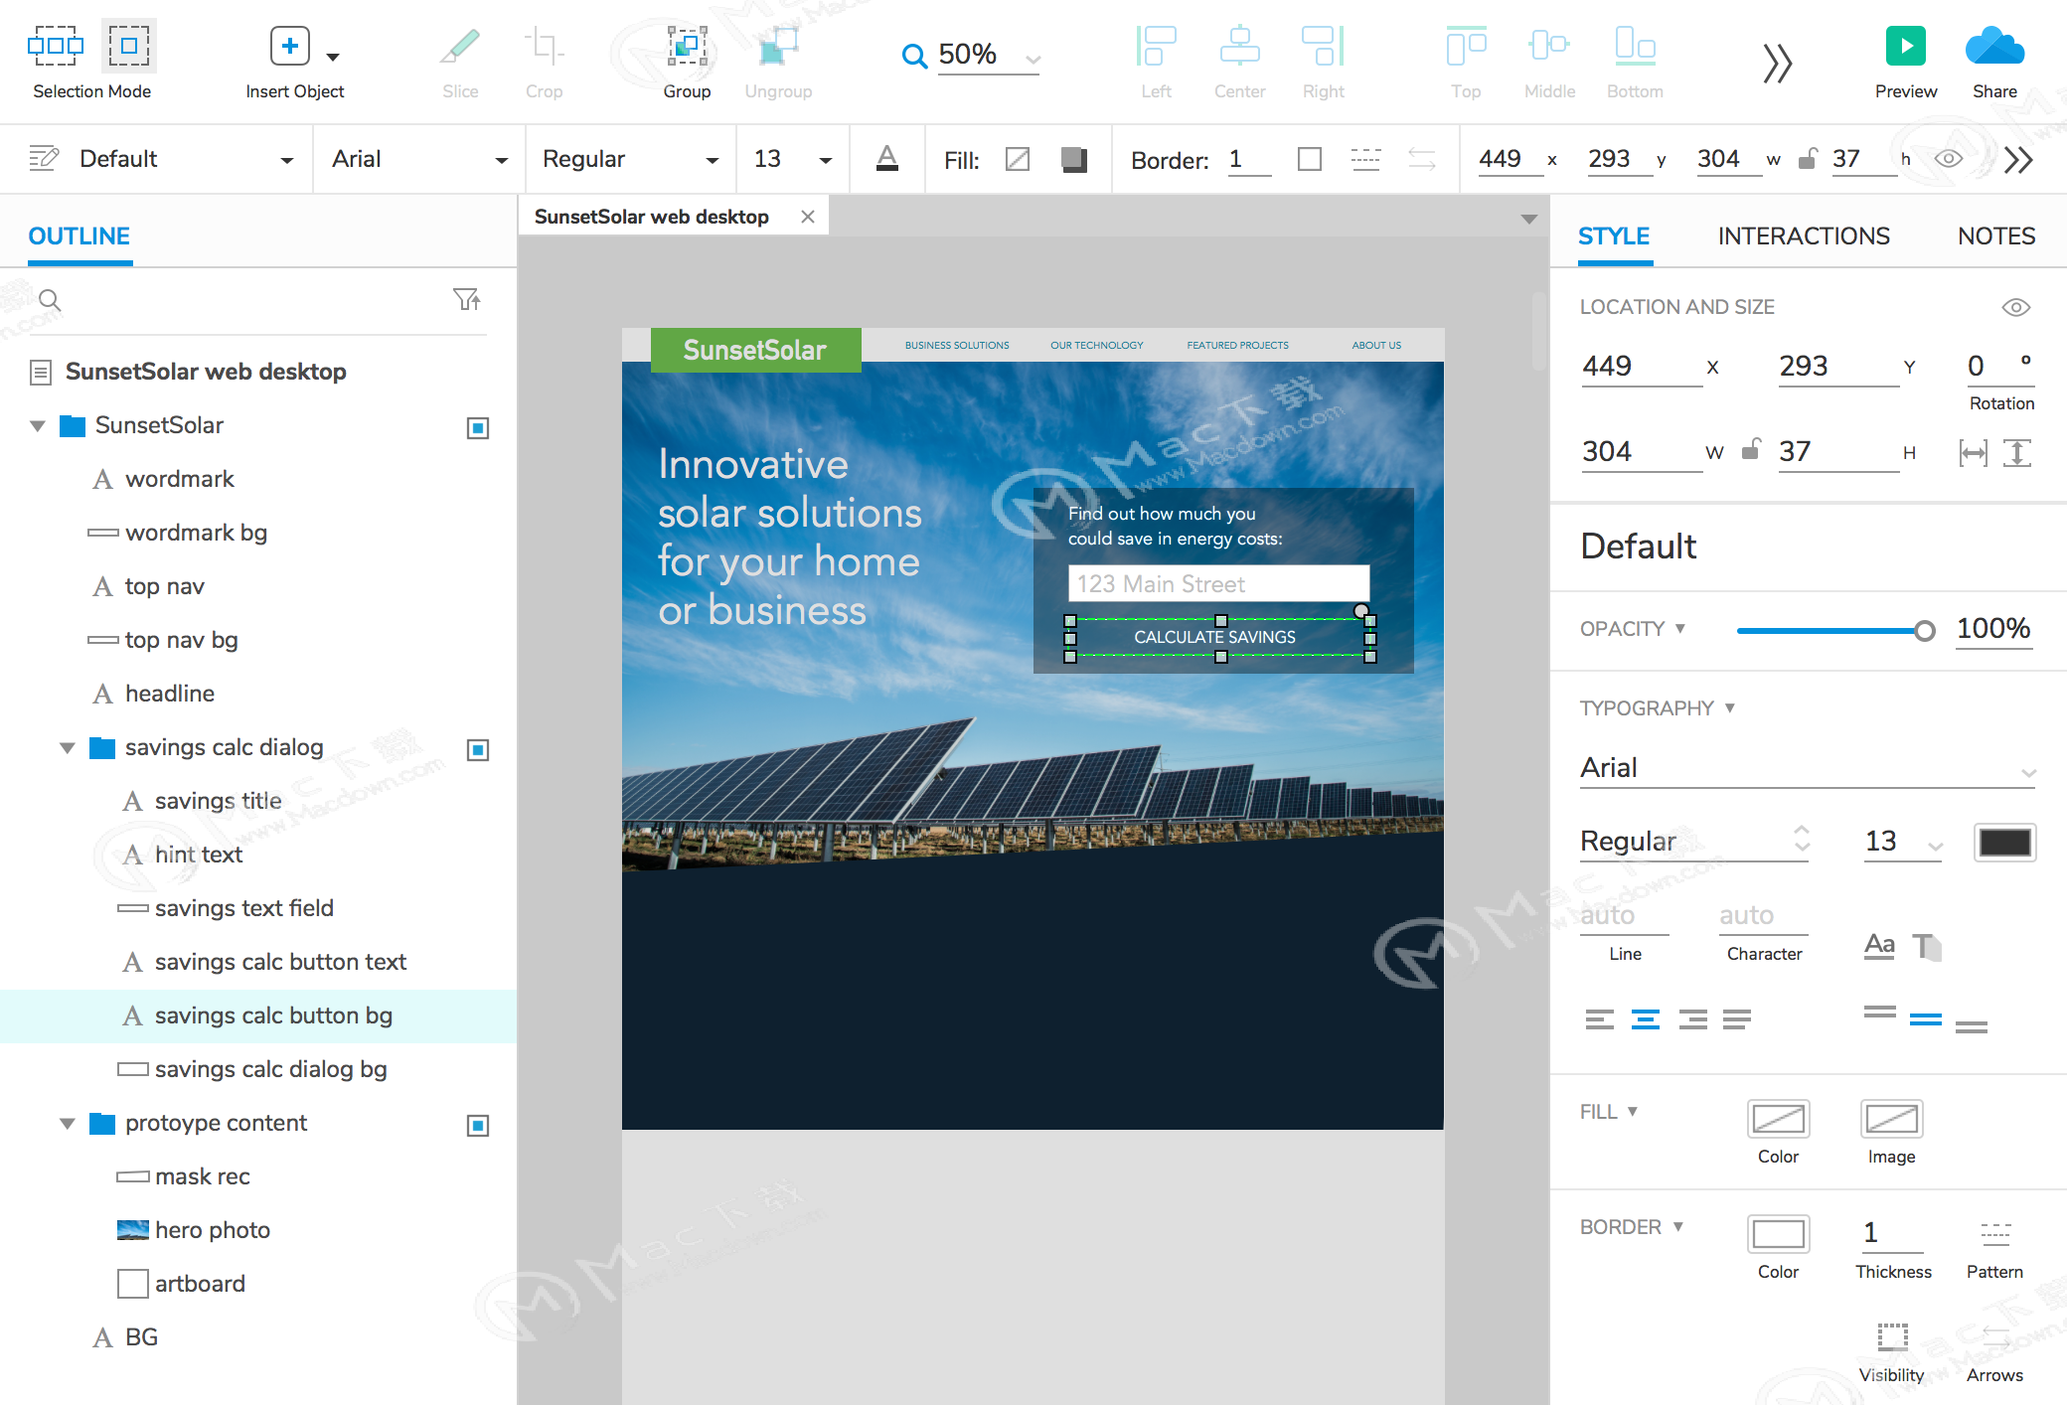Click the typography text color swatch
The height and width of the screenshot is (1405, 2067).
click(x=2004, y=843)
